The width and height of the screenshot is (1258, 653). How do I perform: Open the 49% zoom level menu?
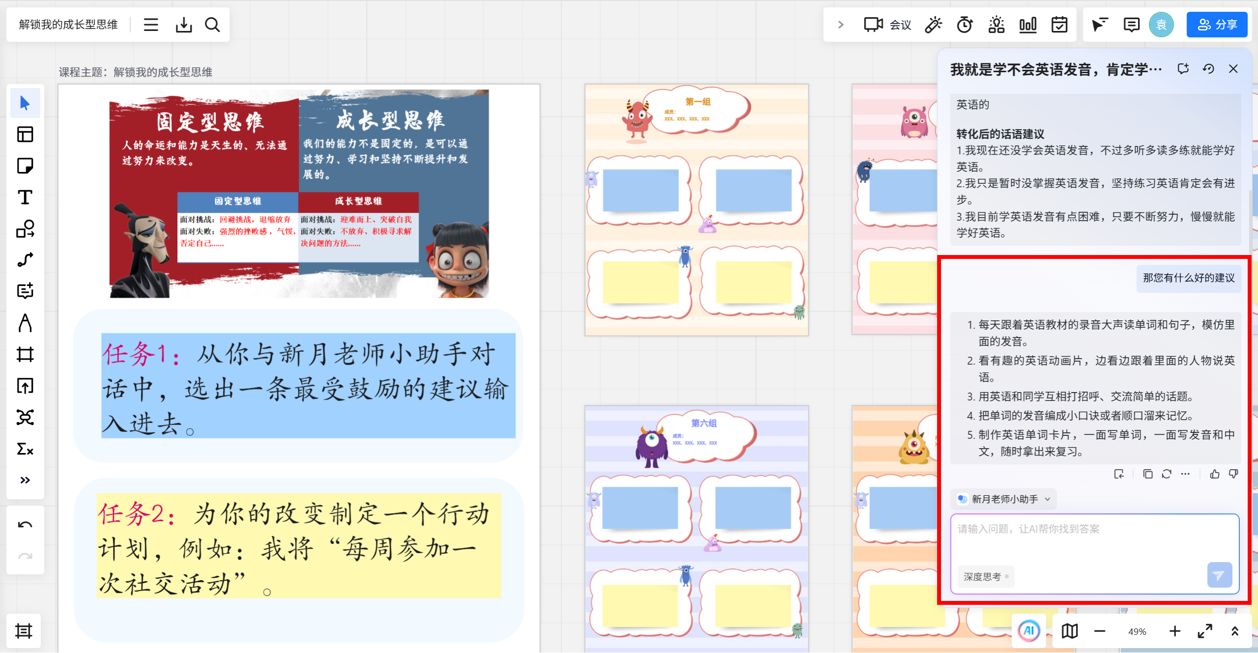(1137, 632)
